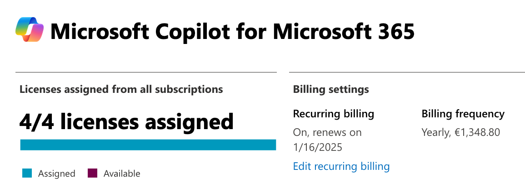Click the Microsoft Copilot logo icon
This screenshot has width=525, height=188.
tap(30, 30)
